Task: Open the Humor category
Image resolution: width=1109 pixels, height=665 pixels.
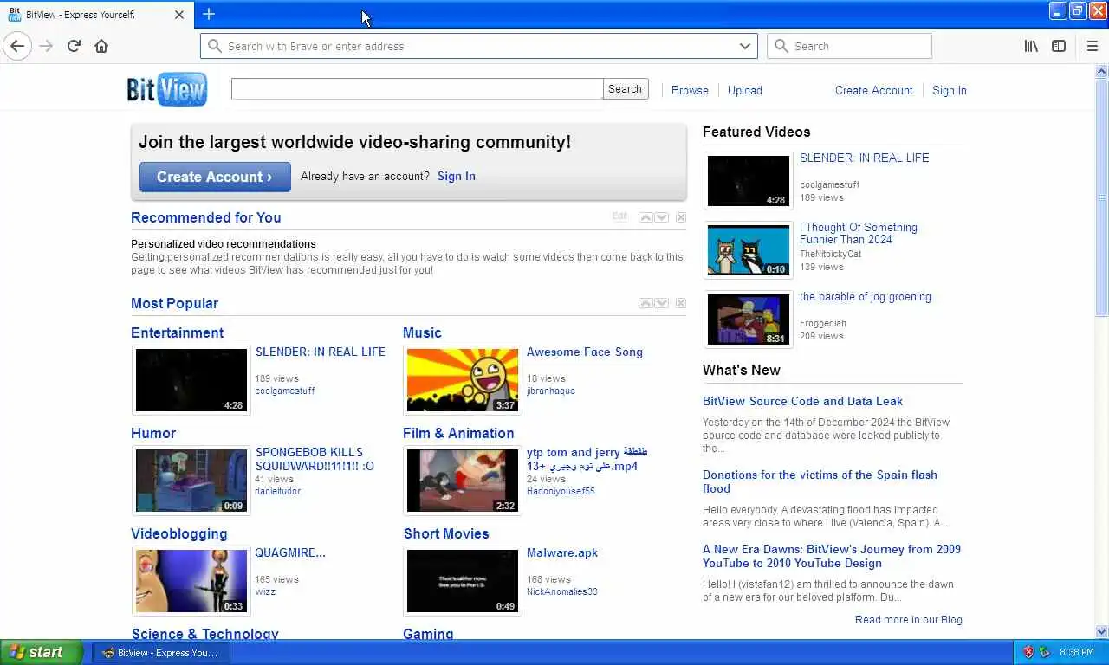Action: tap(153, 433)
